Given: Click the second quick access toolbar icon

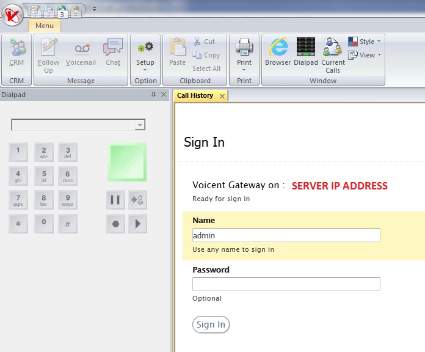Looking at the screenshot, I should 49,12.
